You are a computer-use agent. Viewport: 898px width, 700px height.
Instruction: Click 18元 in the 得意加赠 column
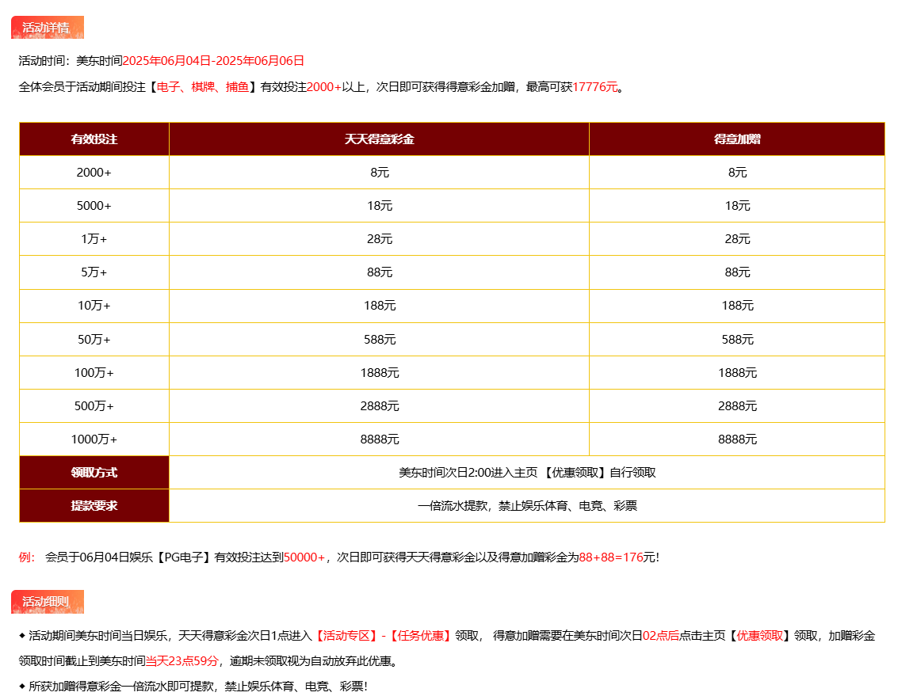[x=737, y=205]
